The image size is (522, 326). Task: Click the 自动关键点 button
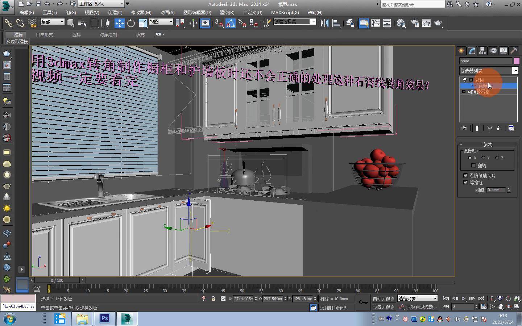pyautogui.click(x=384, y=299)
